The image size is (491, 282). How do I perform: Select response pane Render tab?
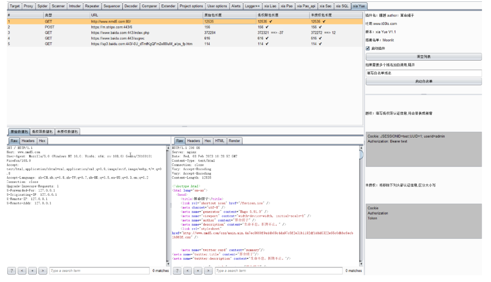234,141
